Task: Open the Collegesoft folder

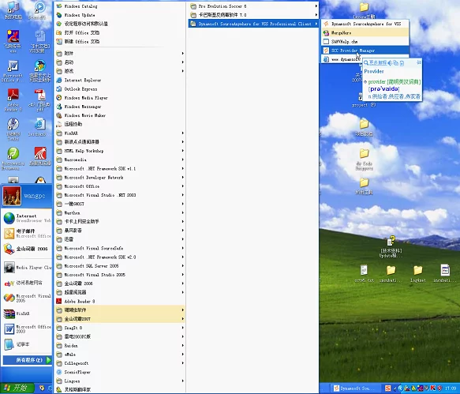Action: tap(120, 363)
